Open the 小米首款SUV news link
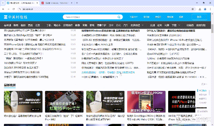 point(109,35)
